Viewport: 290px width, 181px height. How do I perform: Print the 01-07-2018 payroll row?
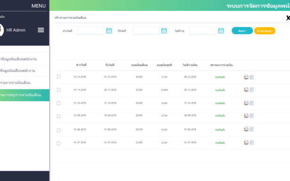pos(246,142)
